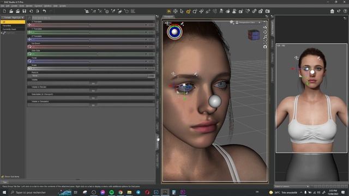Open the File menu
Viewport: 349px width, 196px height.
[2, 6]
